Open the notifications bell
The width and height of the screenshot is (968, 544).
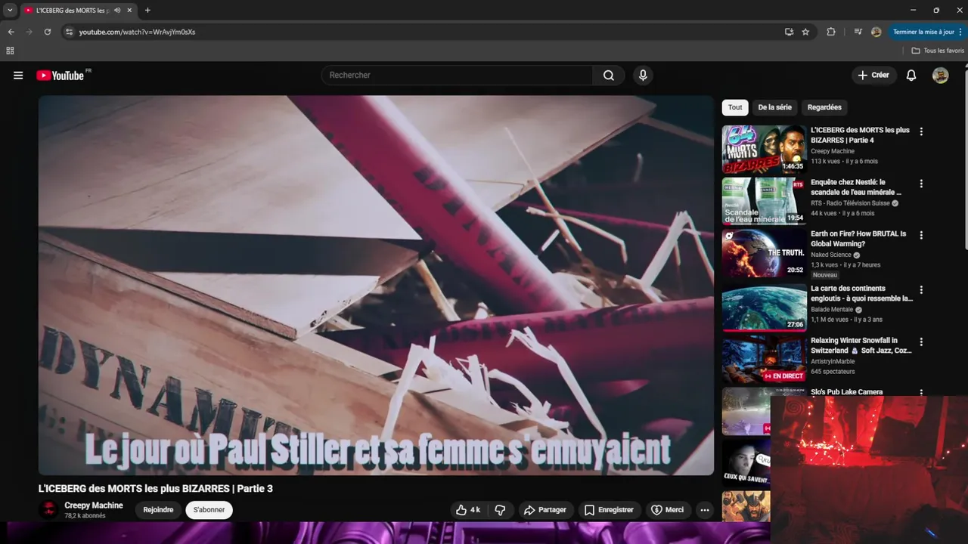[911, 76]
